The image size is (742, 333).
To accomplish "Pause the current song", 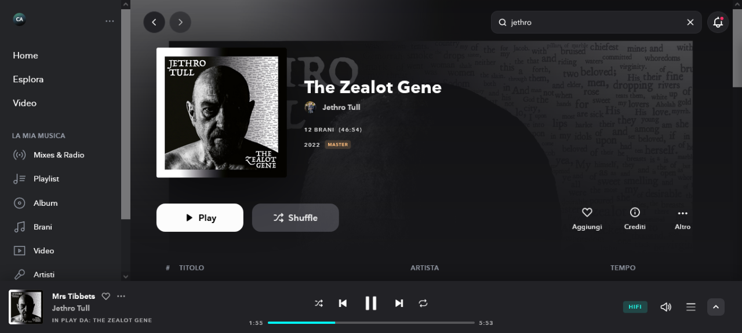I will 371,303.
